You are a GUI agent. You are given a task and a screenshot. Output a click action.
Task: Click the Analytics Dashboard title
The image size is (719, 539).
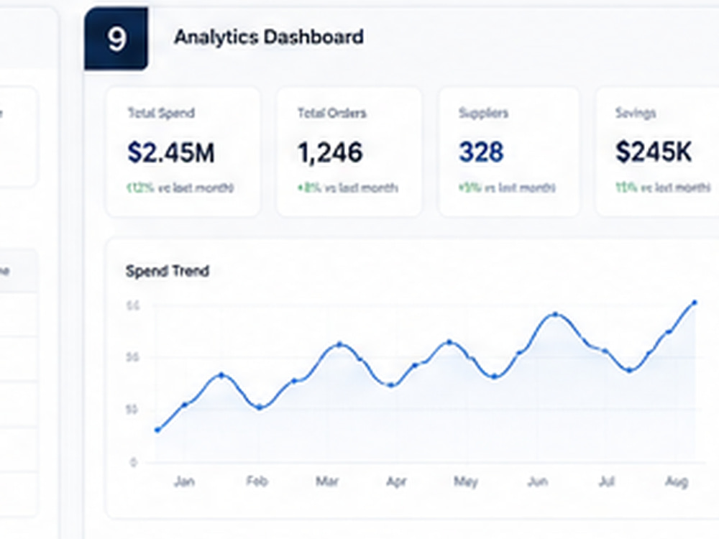coord(269,37)
